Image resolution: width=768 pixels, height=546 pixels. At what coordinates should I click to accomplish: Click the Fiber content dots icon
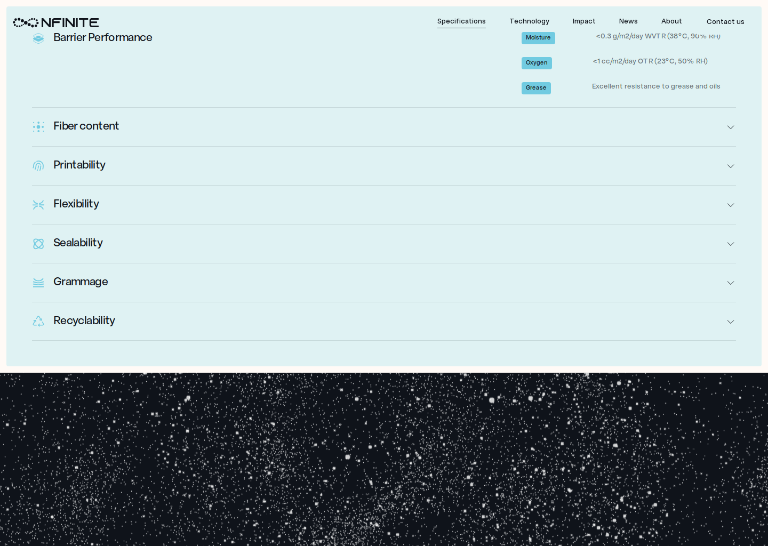[38, 127]
